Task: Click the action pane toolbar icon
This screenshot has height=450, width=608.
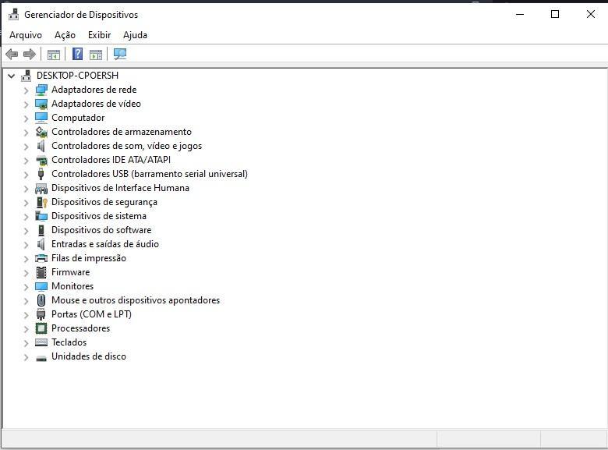Action: point(96,55)
